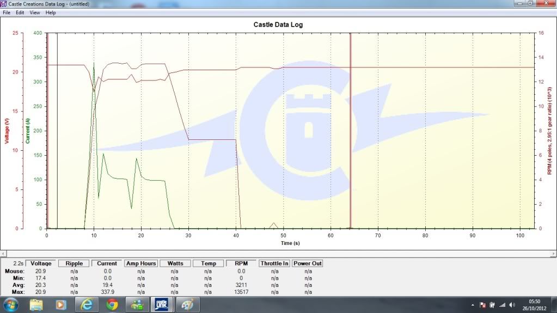Viewport: 557px width, 313px height.
Task: Click the horizontal scrollbar right arrow
Action: [x=553, y=254]
